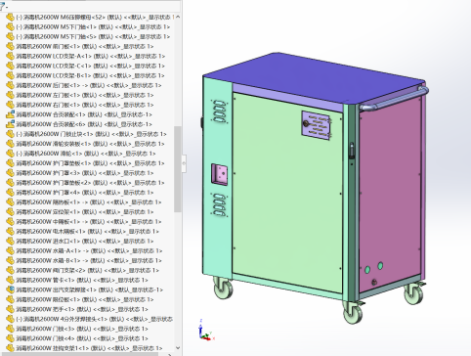The width and height of the screenshot is (471, 356).
Task: Click the horizontal scrollbar right arrow
Action: coord(170,354)
